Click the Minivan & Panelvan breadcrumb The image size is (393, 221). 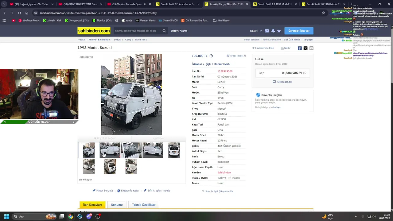tap(99, 40)
